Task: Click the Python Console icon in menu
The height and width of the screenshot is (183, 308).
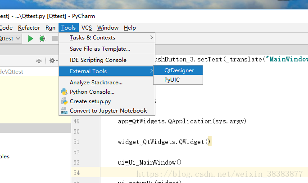Action: point(64,92)
